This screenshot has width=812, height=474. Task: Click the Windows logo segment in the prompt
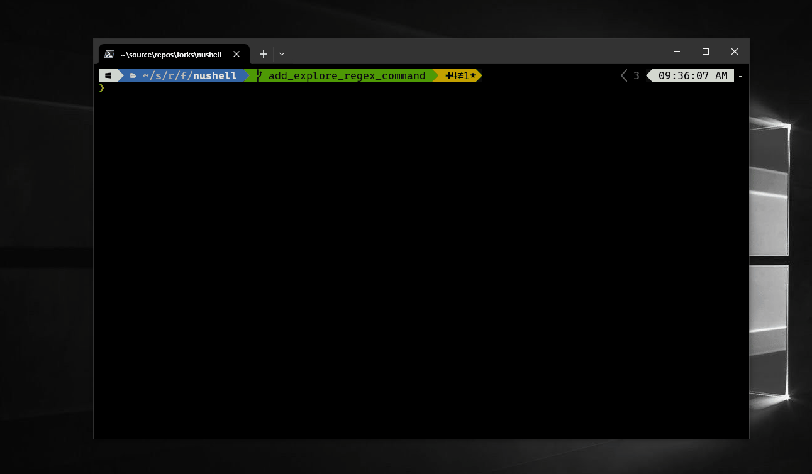point(108,75)
